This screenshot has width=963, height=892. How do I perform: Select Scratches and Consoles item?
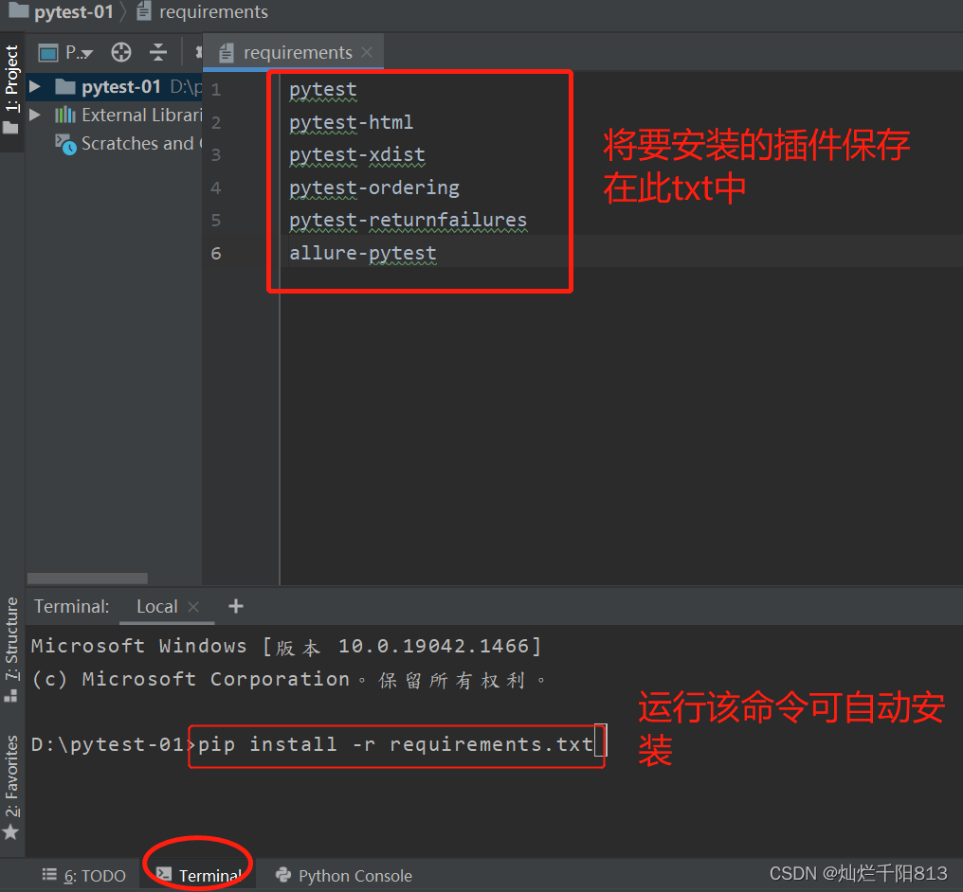[x=142, y=144]
